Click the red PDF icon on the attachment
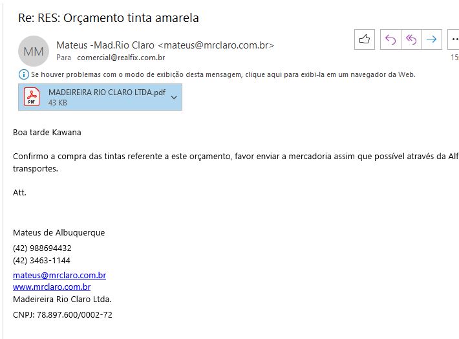 tap(32, 97)
